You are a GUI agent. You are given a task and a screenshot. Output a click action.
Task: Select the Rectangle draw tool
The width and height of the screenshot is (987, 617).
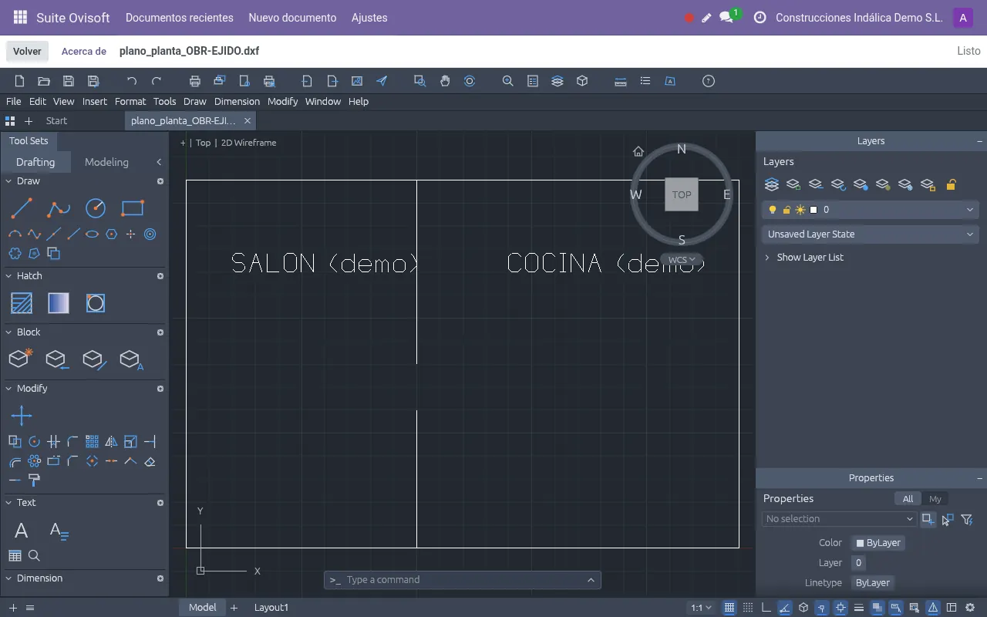(133, 208)
